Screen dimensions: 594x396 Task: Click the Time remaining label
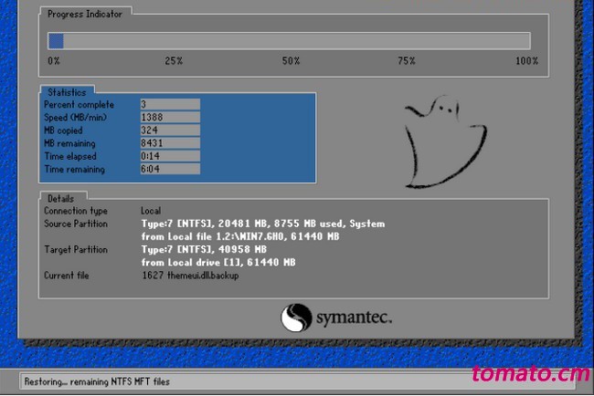[75, 169]
